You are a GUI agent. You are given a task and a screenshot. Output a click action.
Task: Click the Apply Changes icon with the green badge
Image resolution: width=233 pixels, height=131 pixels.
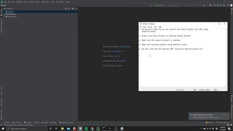204,5
